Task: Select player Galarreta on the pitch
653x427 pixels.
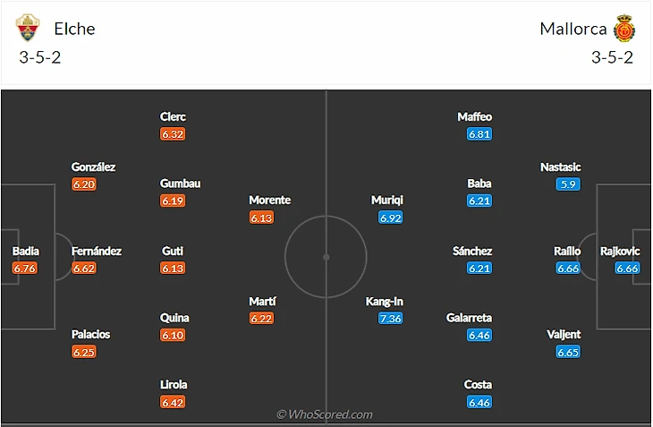Action: pos(469,318)
